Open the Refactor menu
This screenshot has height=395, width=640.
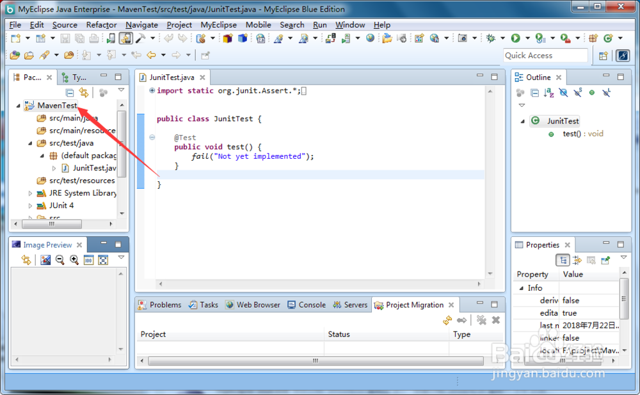[101, 25]
